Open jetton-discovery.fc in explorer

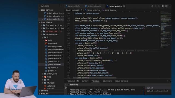pos(56,50)
